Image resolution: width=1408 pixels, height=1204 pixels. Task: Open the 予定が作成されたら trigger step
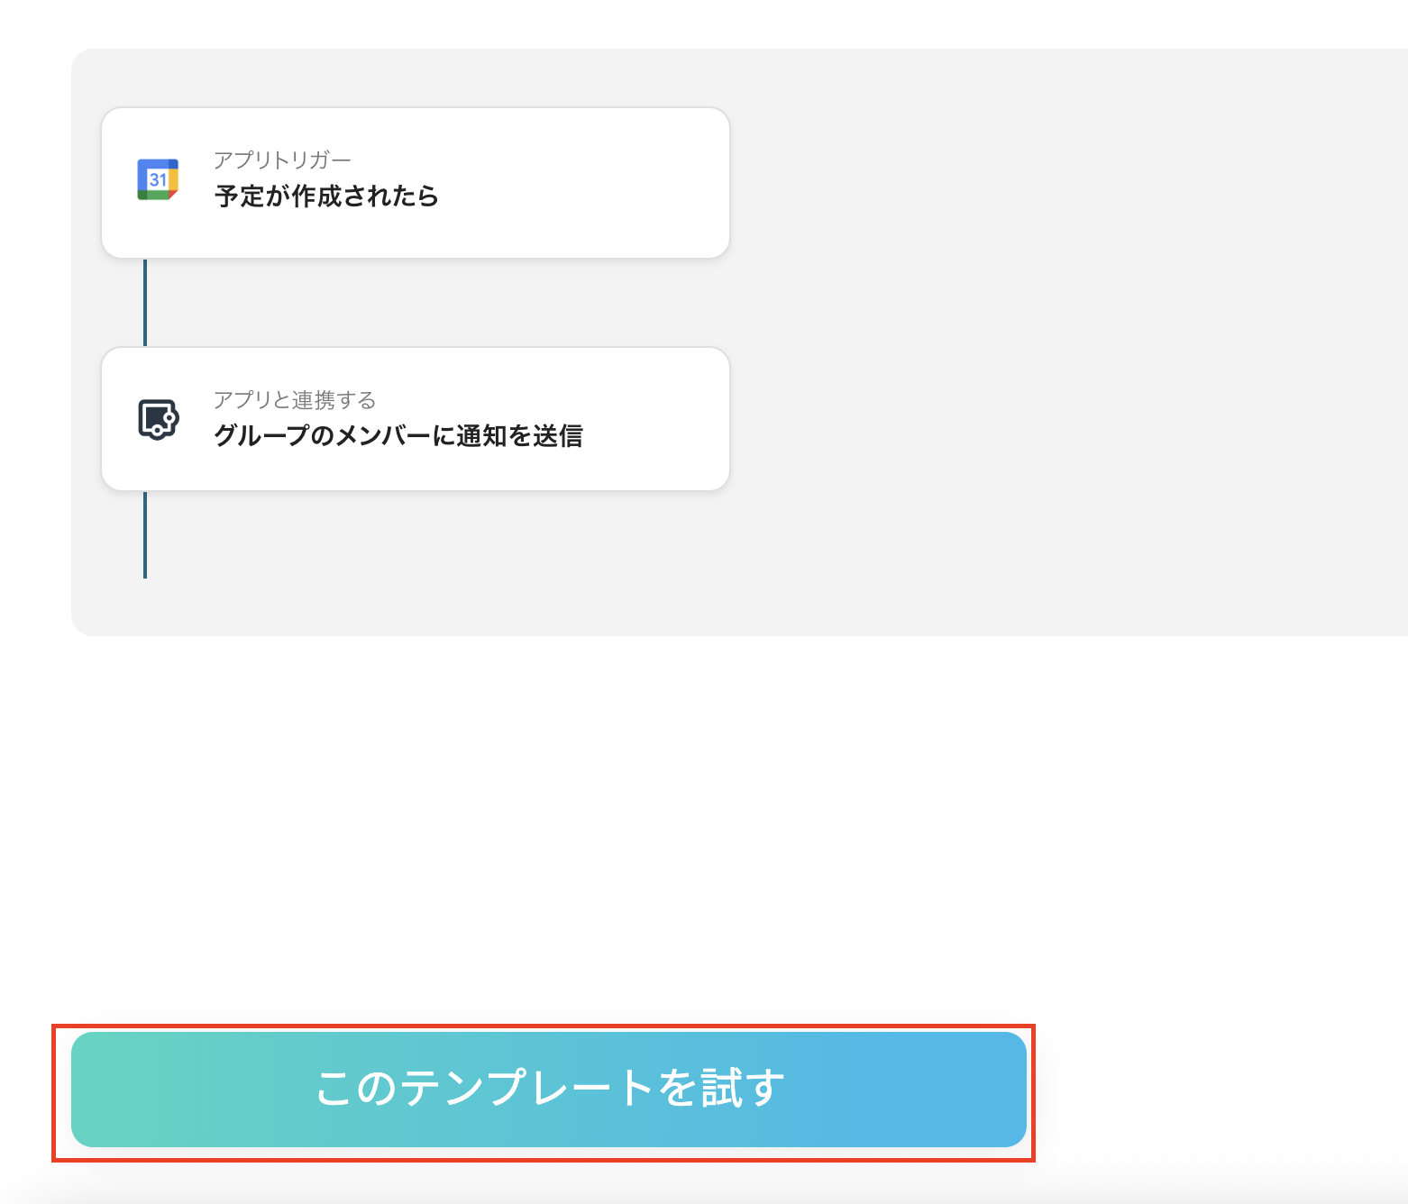coord(326,196)
